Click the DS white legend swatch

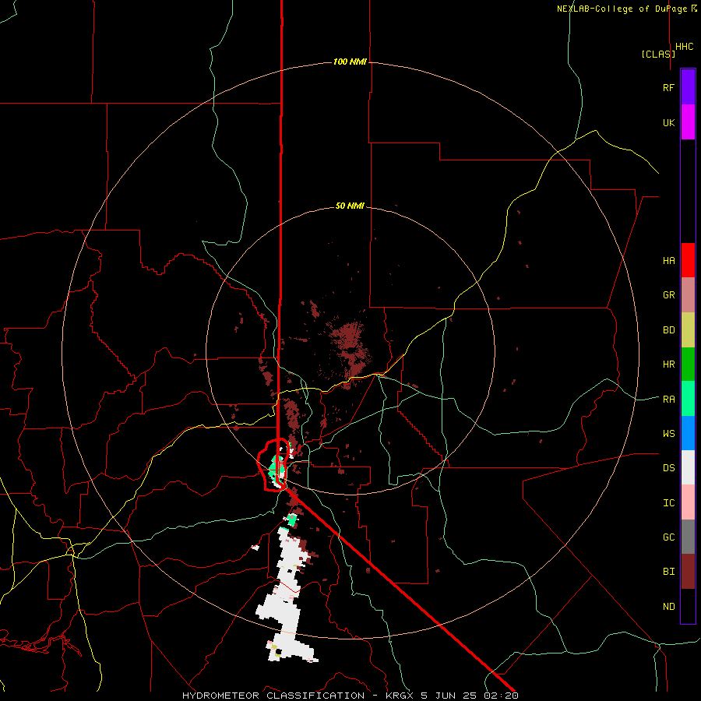pos(688,467)
